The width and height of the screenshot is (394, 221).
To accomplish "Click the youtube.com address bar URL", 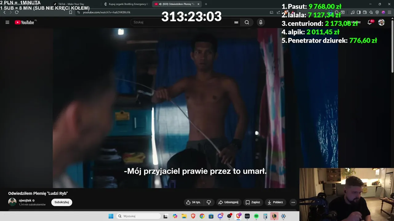I will [107, 12].
